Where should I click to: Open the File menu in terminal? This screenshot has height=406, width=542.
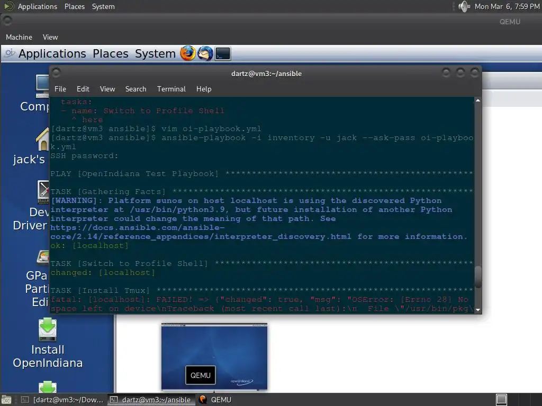pyautogui.click(x=60, y=89)
